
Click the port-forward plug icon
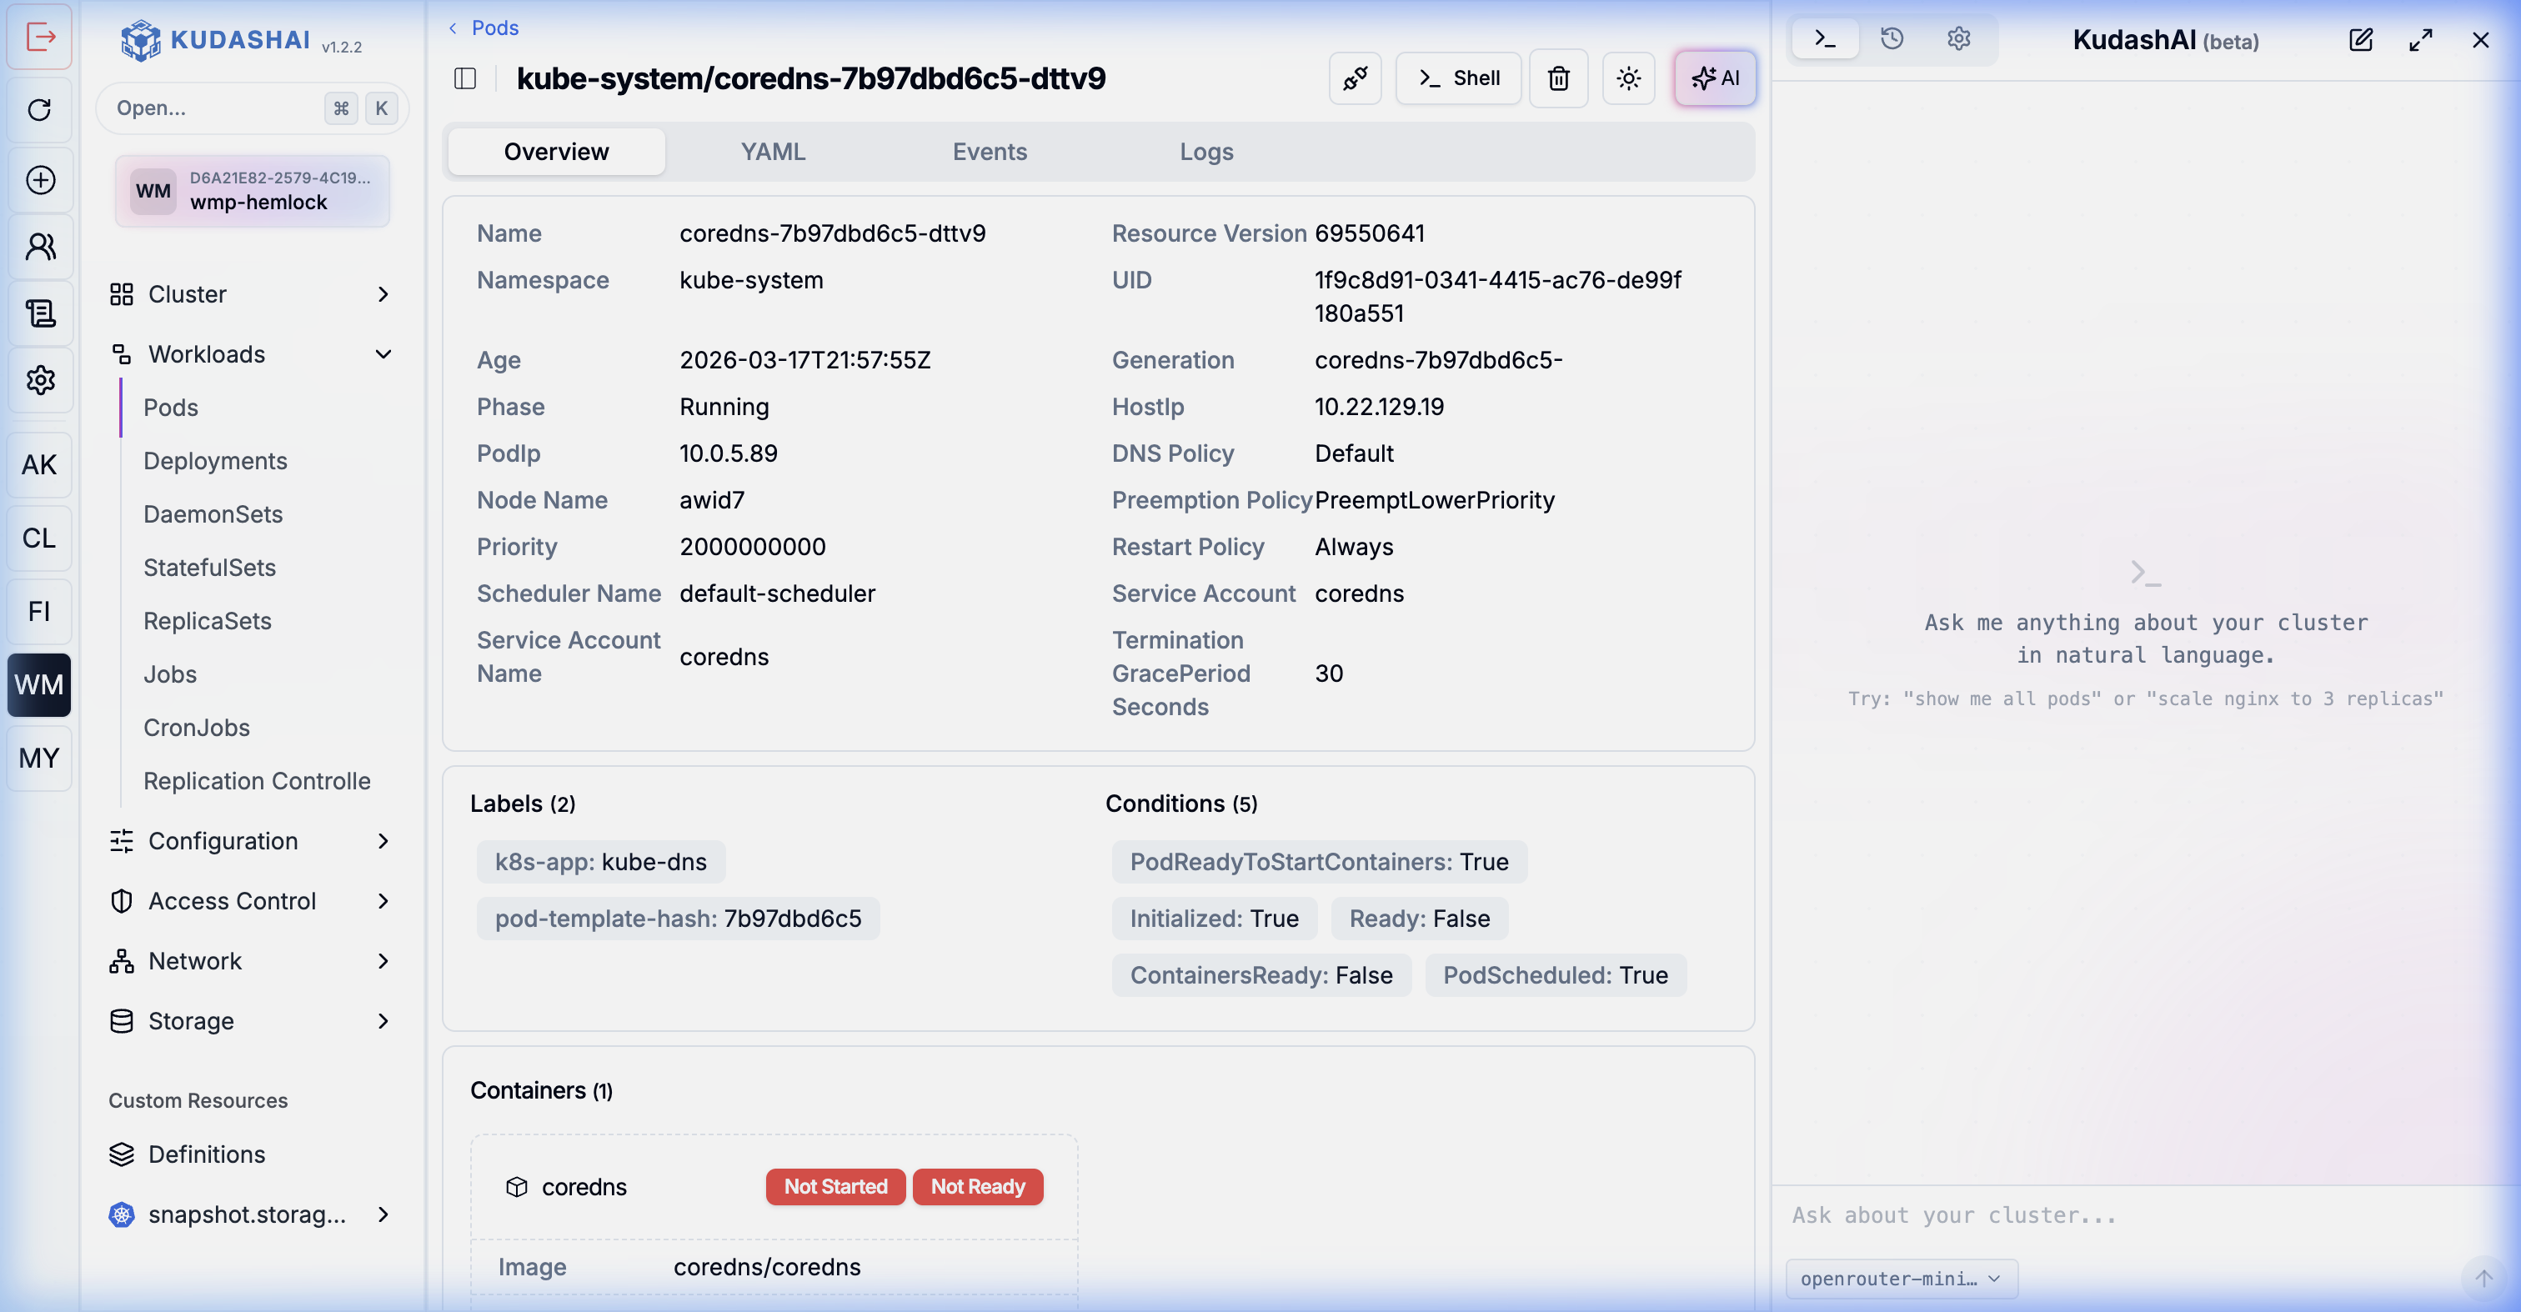pyautogui.click(x=1355, y=78)
